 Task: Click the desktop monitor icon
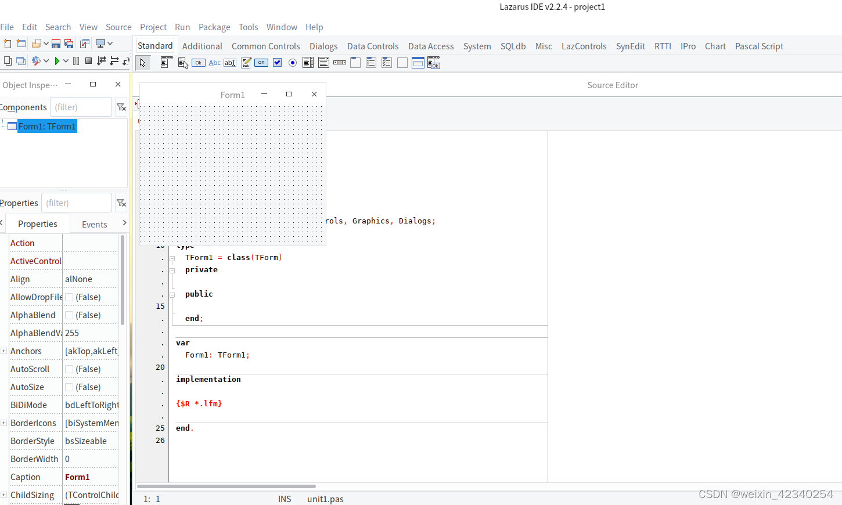[100, 44]
